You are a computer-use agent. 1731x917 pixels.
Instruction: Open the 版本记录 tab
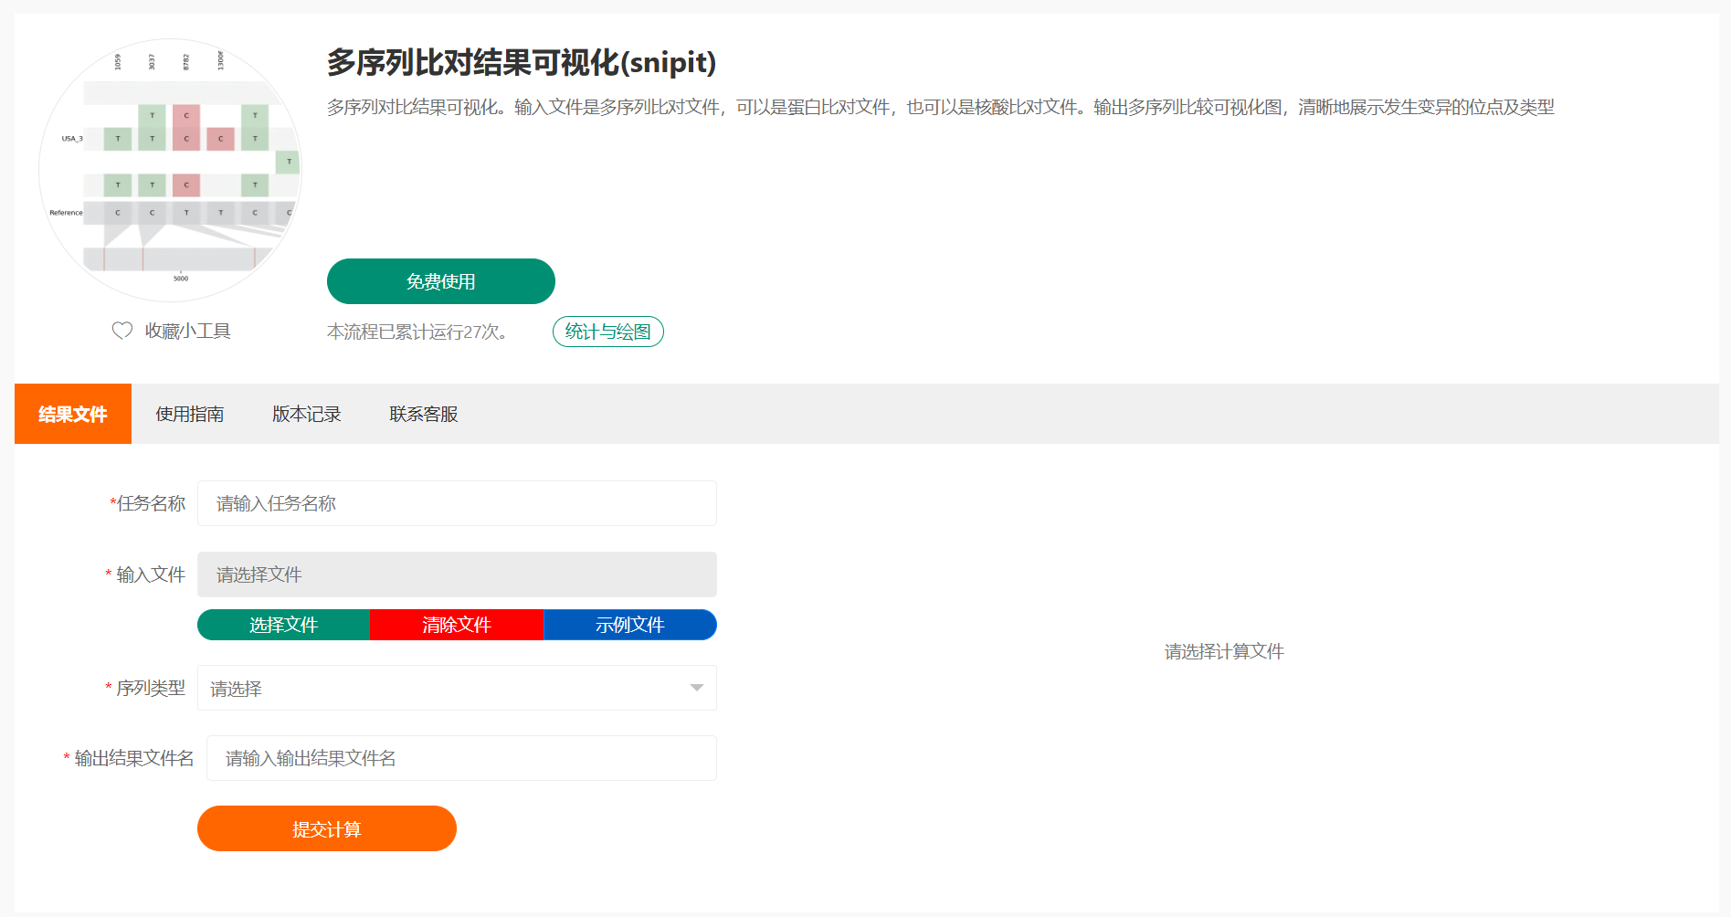[307, 414]
